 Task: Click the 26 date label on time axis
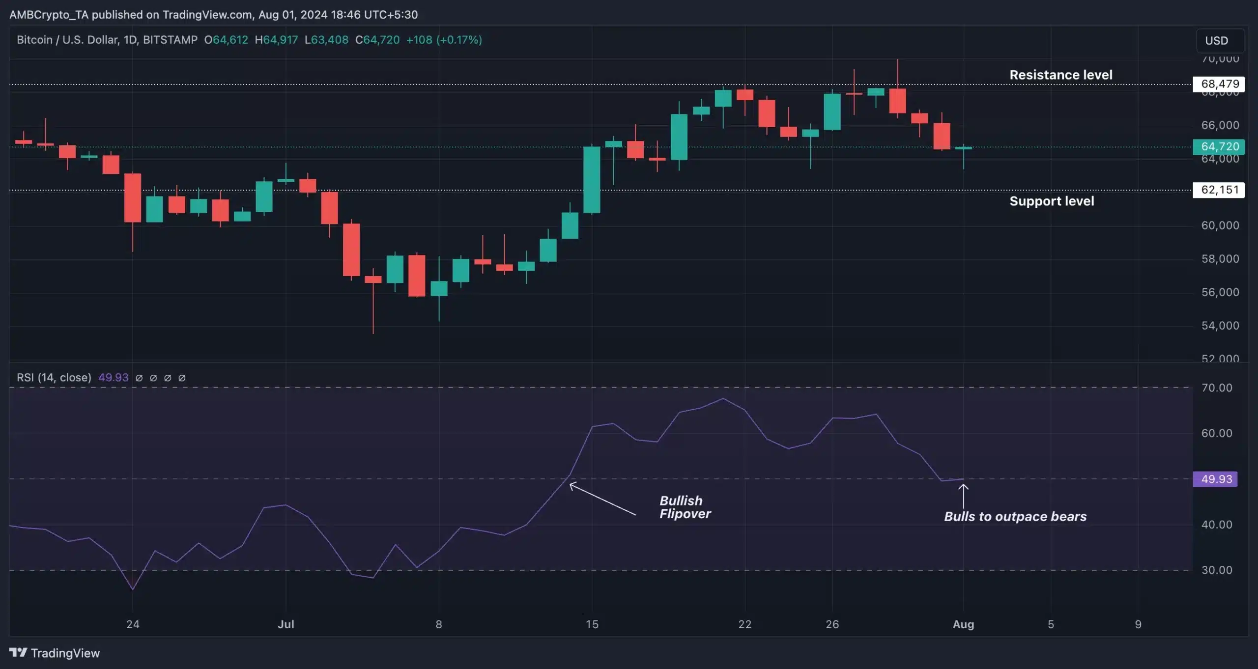coord(832,624)
